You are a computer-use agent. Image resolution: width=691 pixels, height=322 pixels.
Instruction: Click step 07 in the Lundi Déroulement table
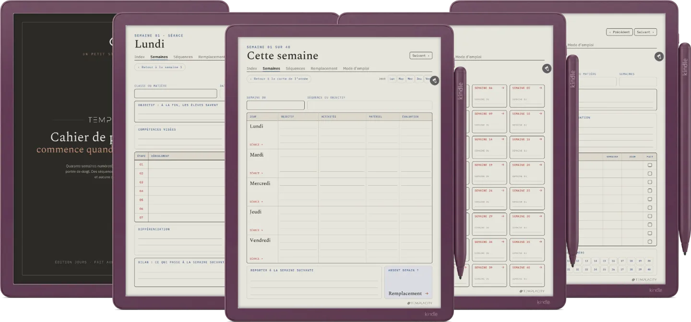141,217
